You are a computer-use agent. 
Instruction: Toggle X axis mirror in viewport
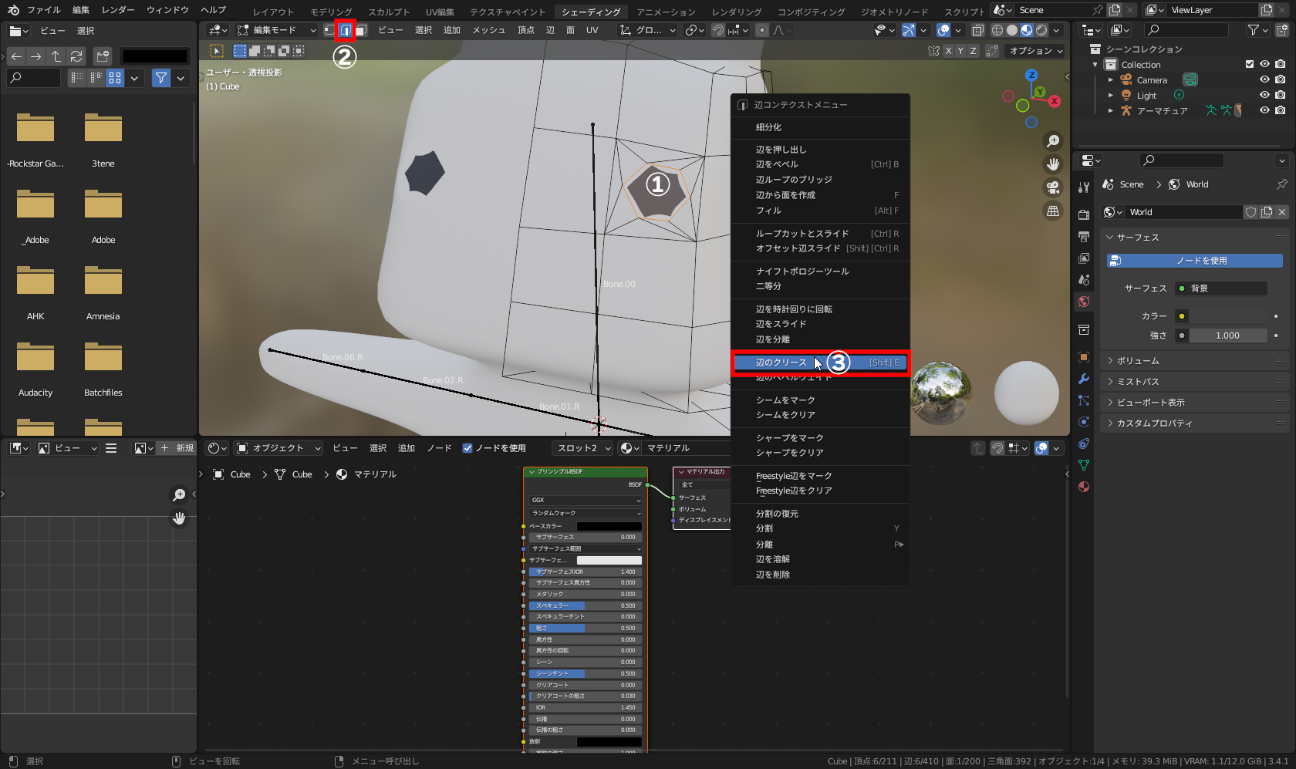(x=948, y=51)
